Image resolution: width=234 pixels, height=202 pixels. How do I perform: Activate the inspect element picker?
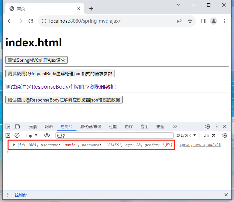click(8, 126)
